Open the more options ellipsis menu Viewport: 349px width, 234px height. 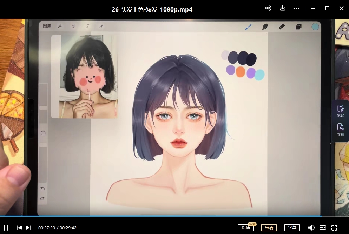296,9
